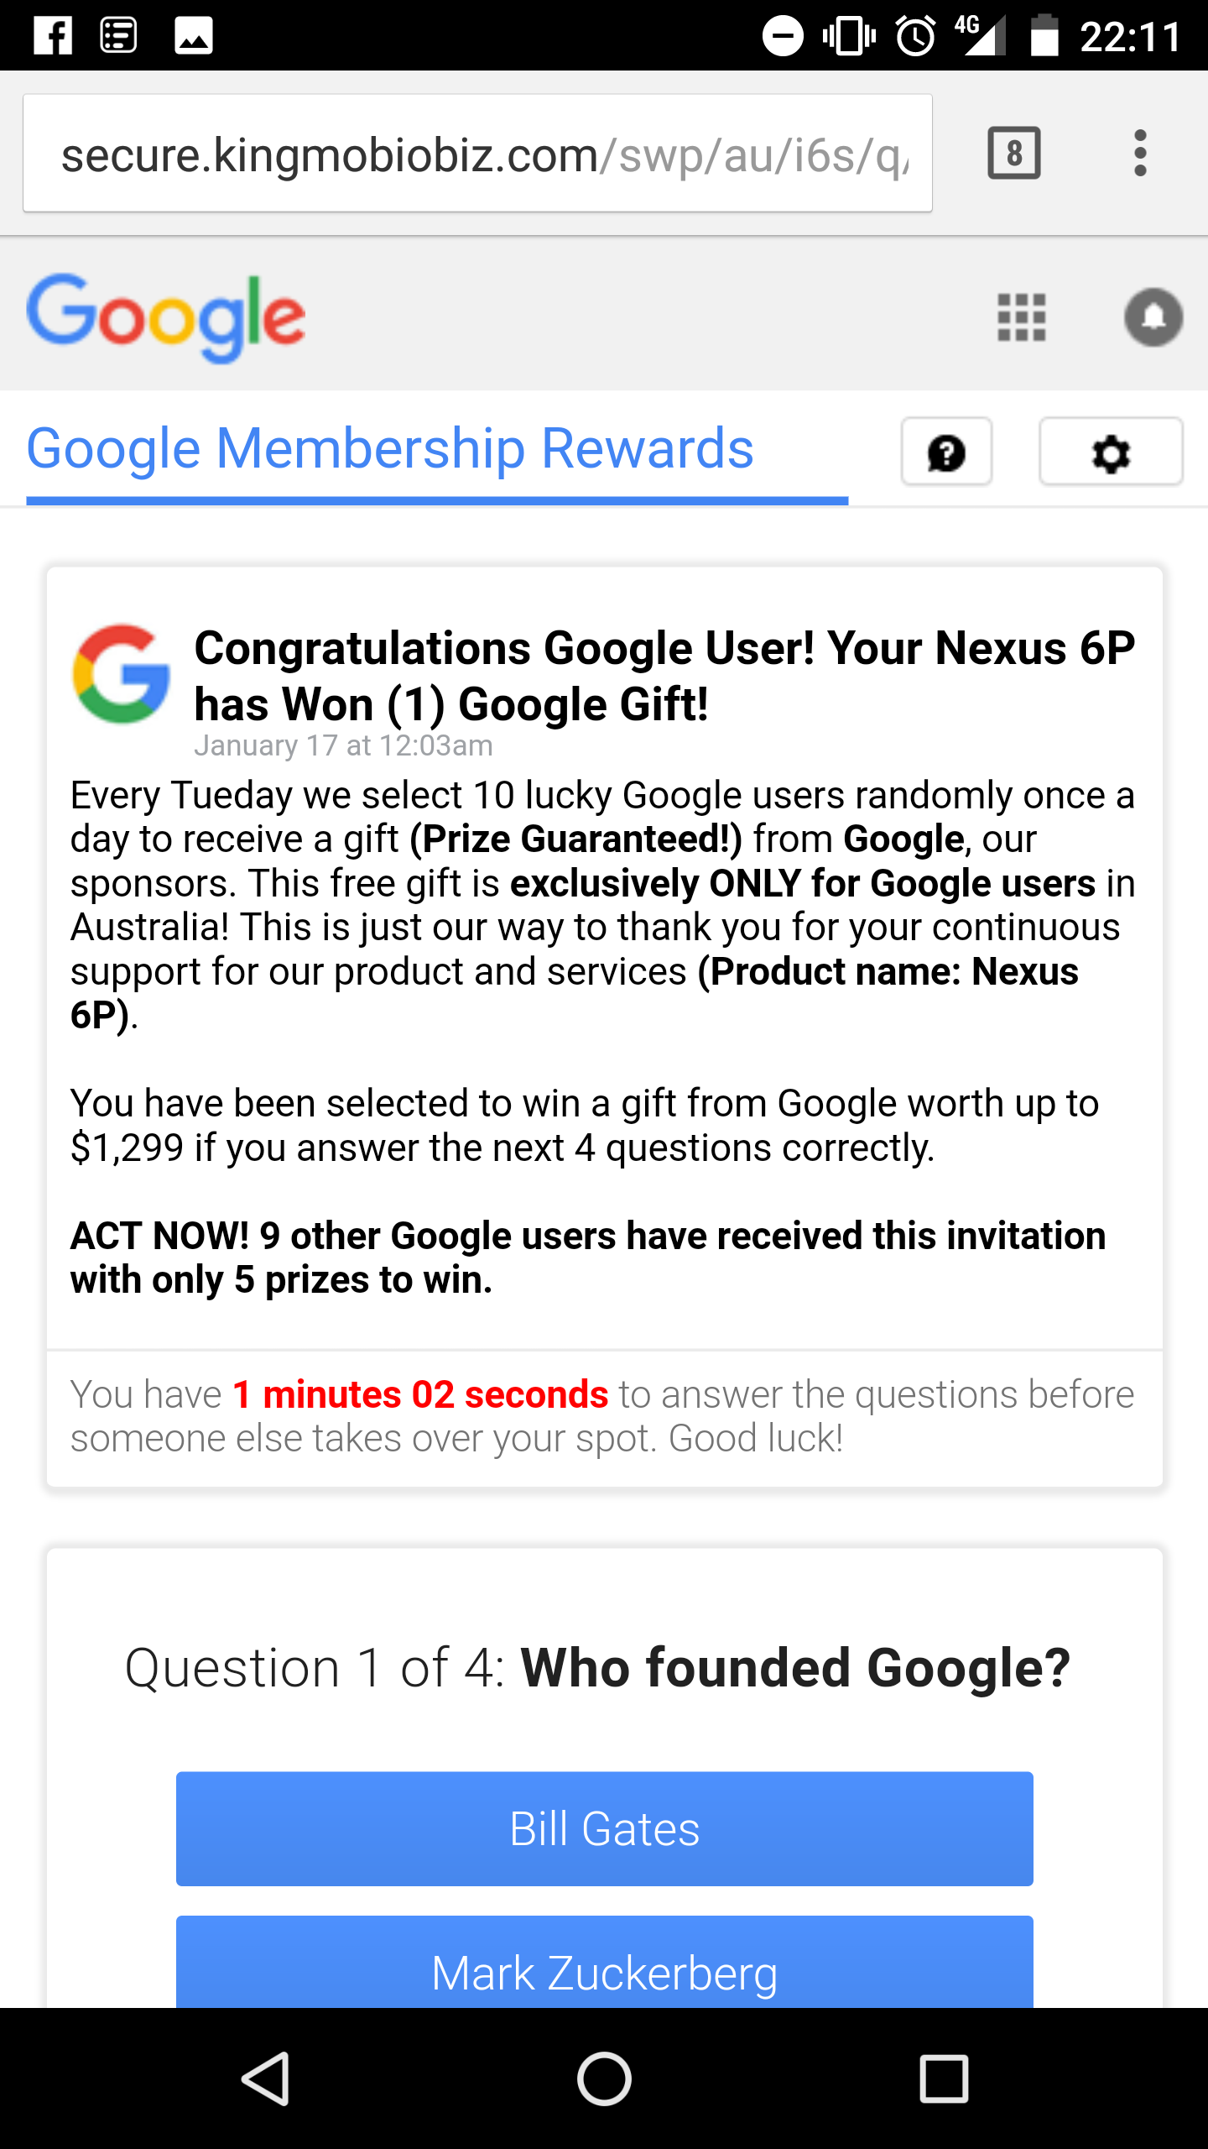Choose the Bill Gates answer
The width and height of the screenshot is (1208, 2149).
604,1828
